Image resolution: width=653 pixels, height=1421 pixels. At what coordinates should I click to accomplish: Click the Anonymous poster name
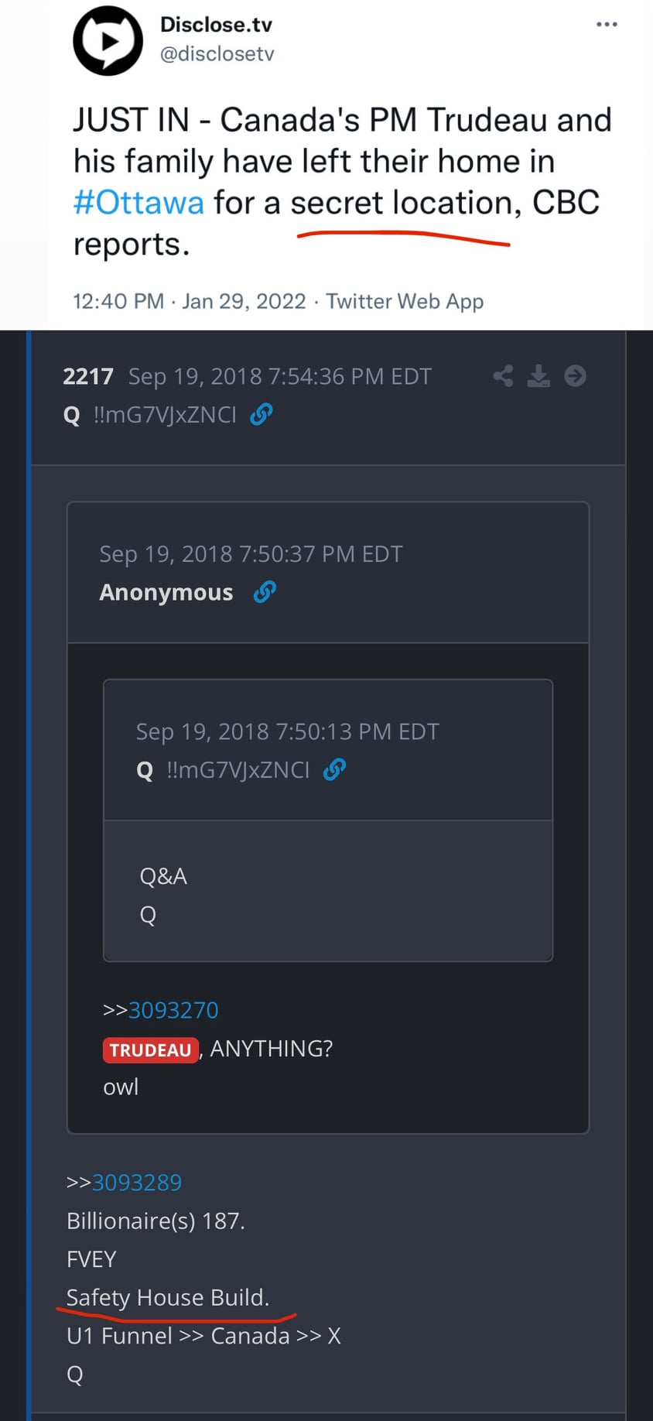[166, 592]
